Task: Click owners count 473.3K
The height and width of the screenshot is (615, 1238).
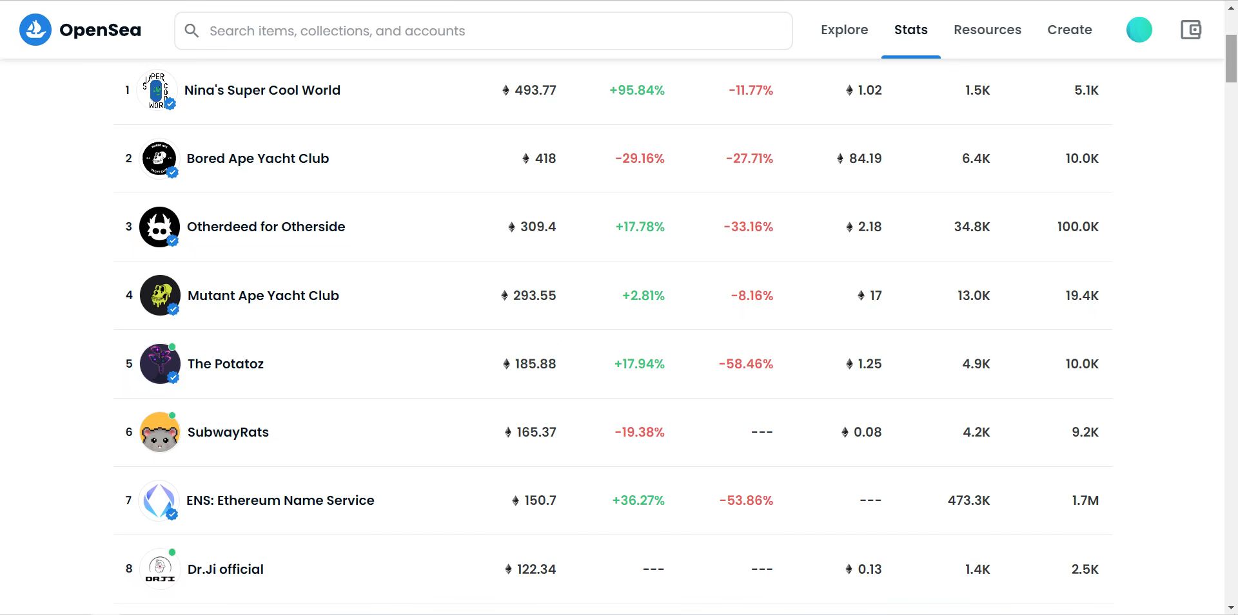Action: coord(968,500)
